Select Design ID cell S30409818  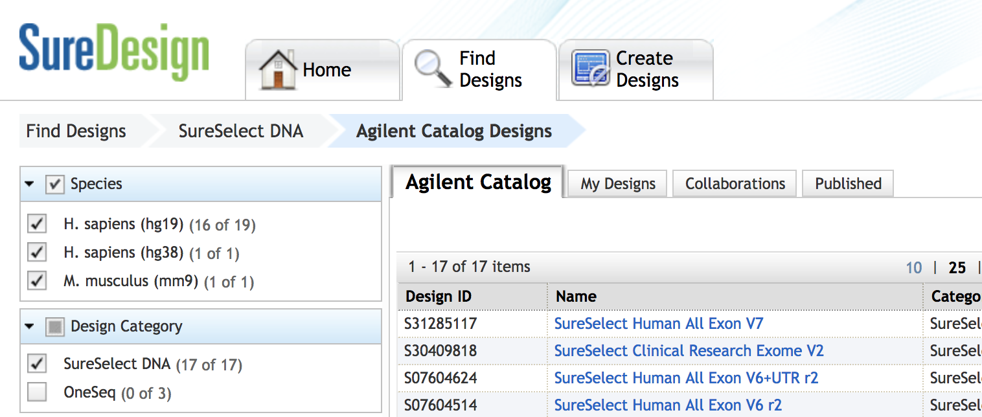pos(440,351)
